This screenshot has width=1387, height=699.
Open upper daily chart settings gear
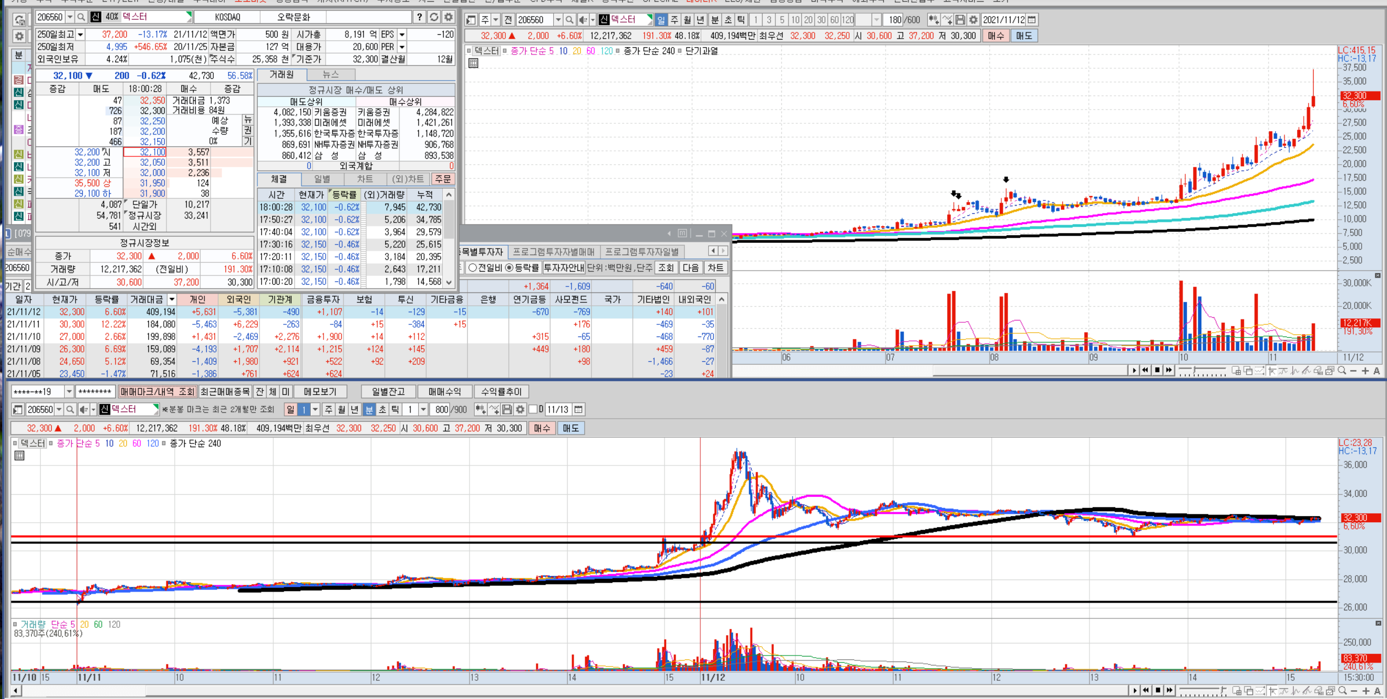tap(974, 20)
